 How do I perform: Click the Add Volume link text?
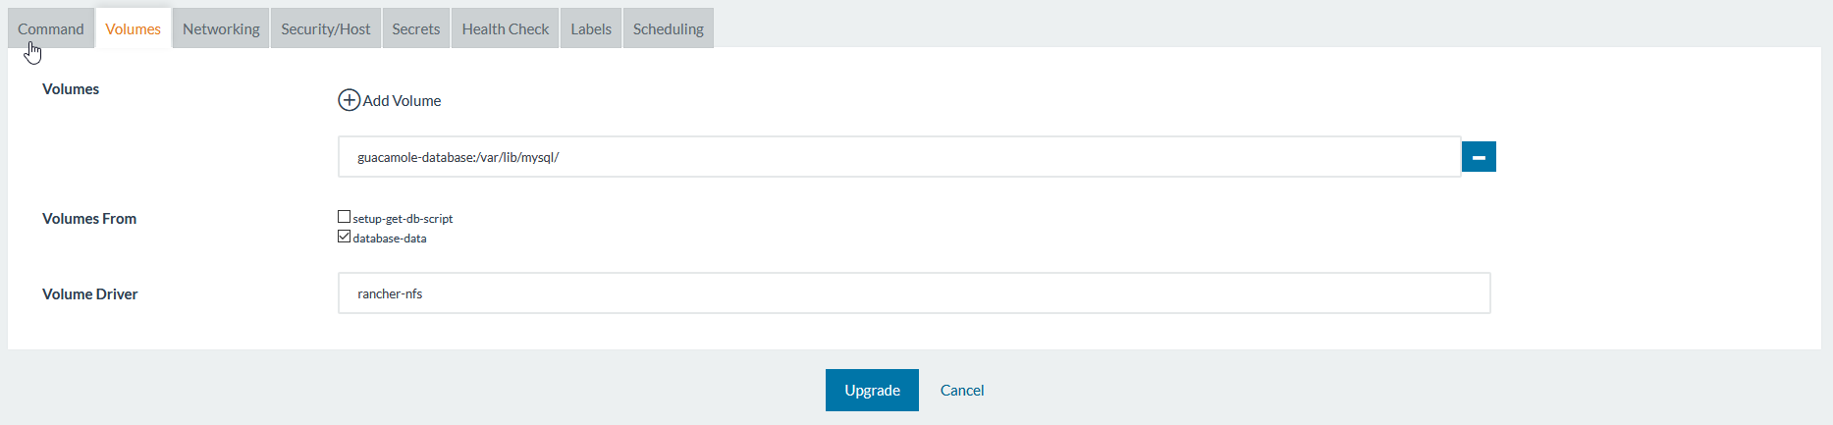tap(402, 100)
